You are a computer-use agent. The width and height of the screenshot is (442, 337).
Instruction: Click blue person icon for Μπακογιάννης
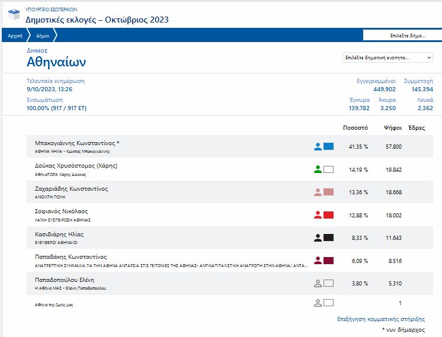pos(318,147)
